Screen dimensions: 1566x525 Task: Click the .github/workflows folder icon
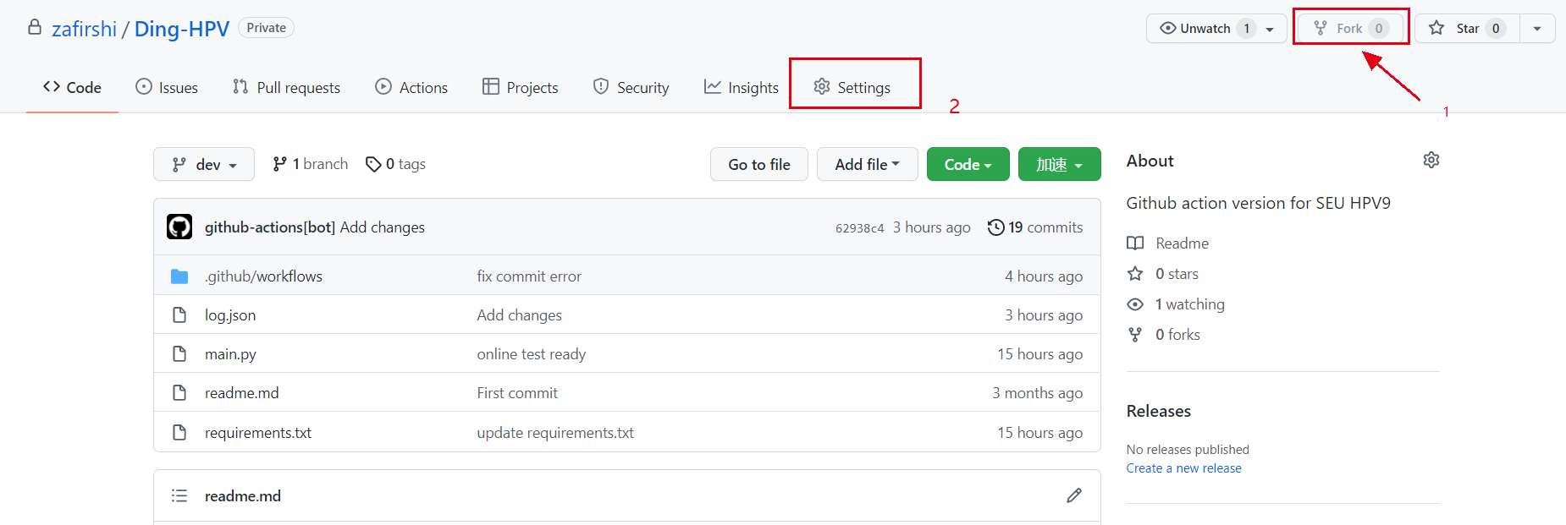pyautogui.click(x=179, y=276)
